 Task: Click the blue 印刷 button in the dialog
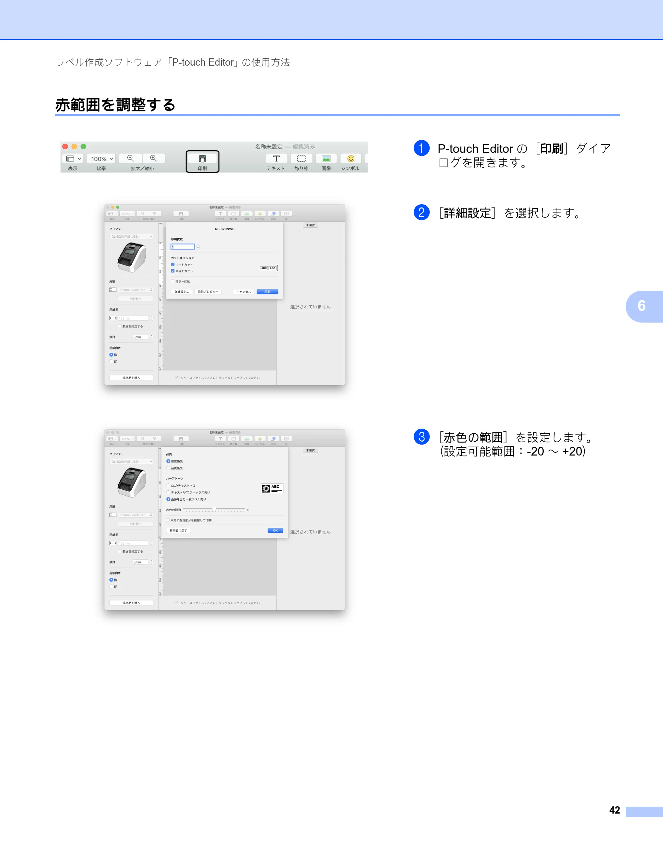tap(268, 292)
